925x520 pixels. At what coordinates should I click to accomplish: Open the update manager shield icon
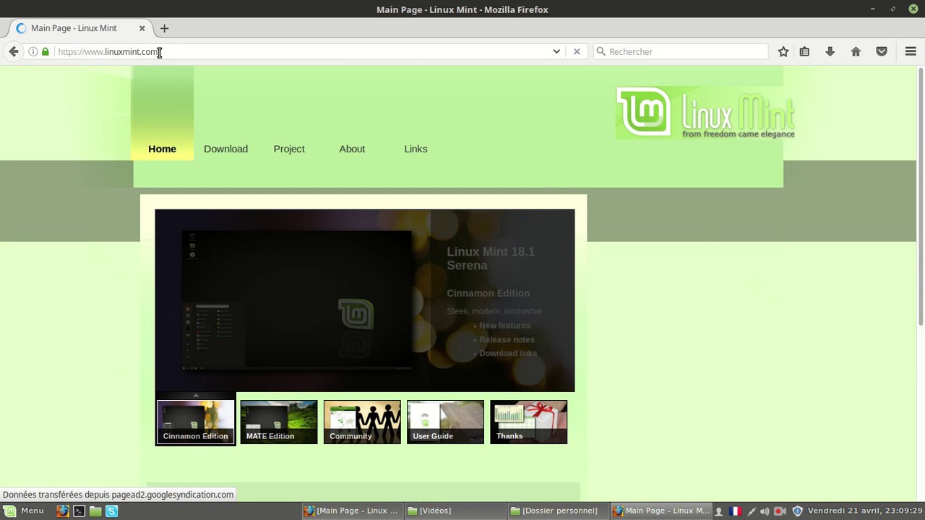(x=798, y=511)
